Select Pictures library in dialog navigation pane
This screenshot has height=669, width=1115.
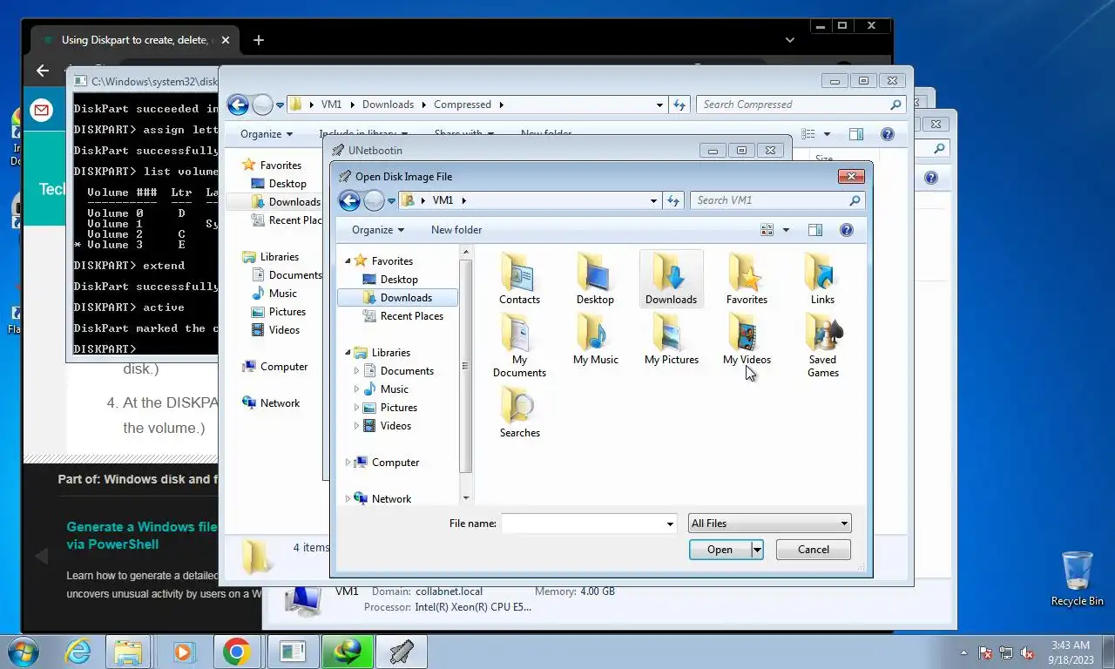(x=399, y=408)
